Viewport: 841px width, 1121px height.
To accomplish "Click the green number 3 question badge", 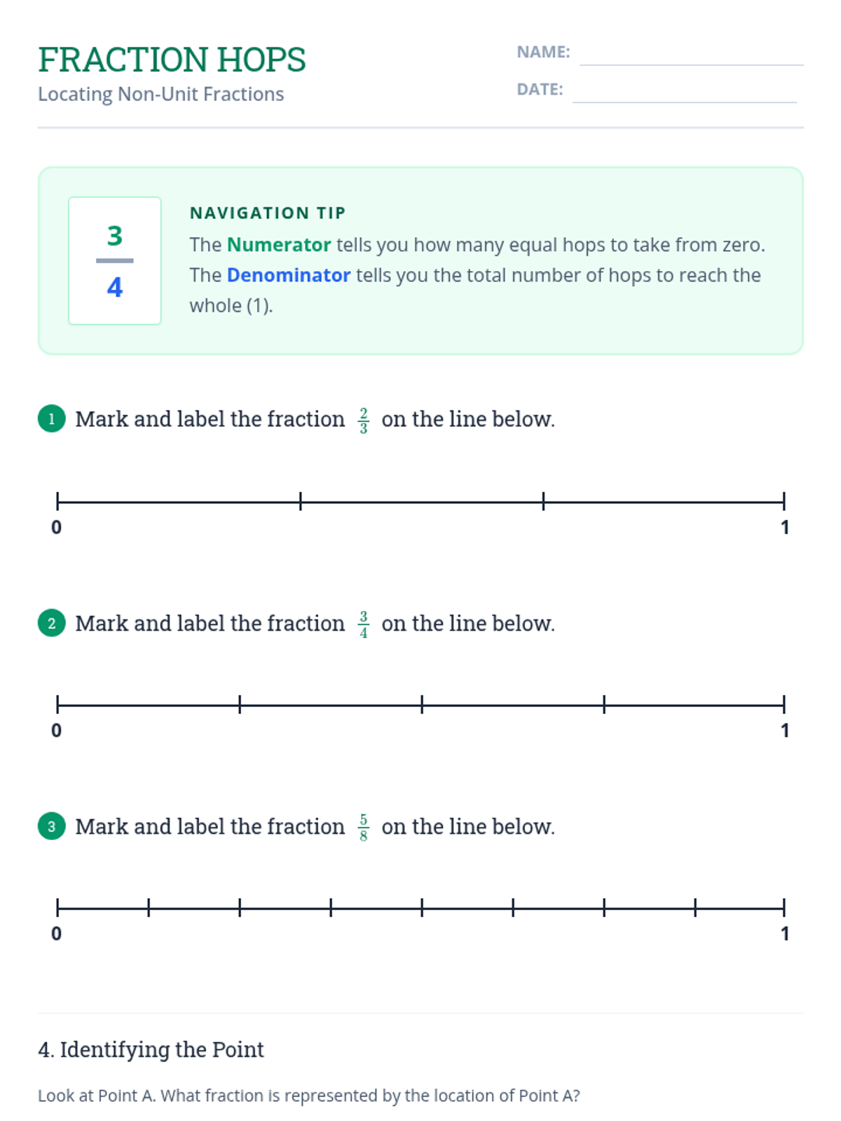I will pyautogui.click(x=51, y=826).
